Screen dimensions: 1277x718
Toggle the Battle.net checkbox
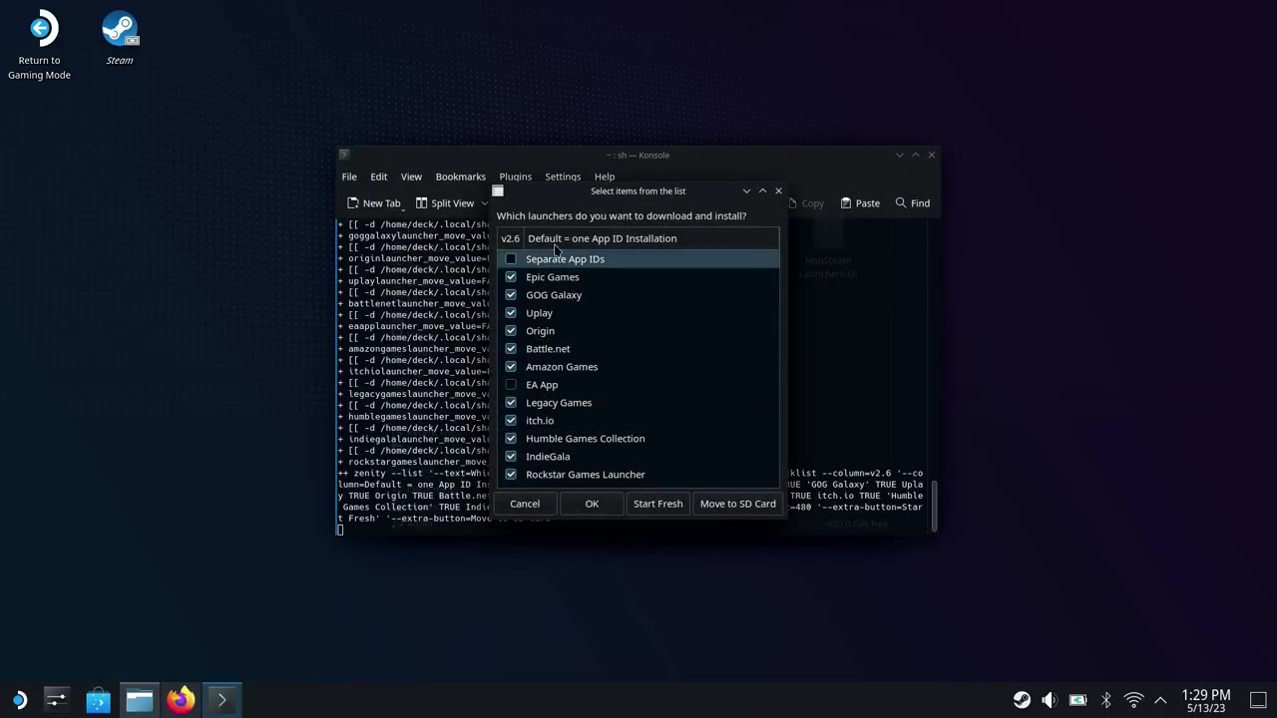[x=511, y=349]
